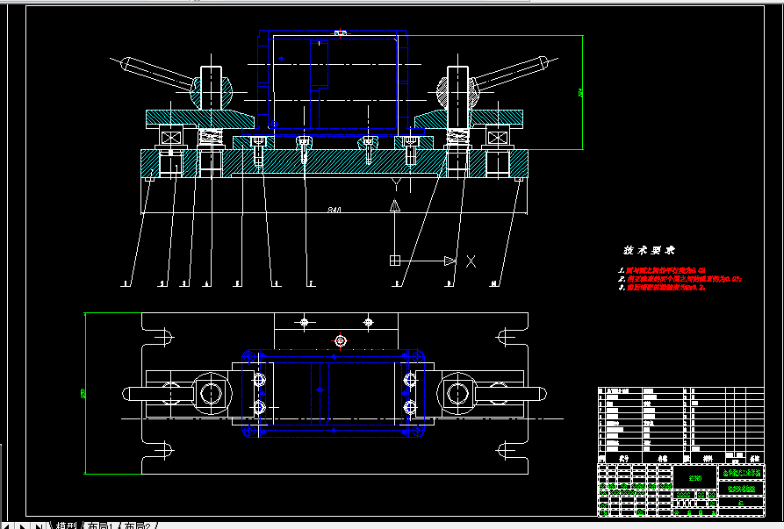Select the 技术要求 heading text
The image size is (784, 529).
click(x=649, y=250)
